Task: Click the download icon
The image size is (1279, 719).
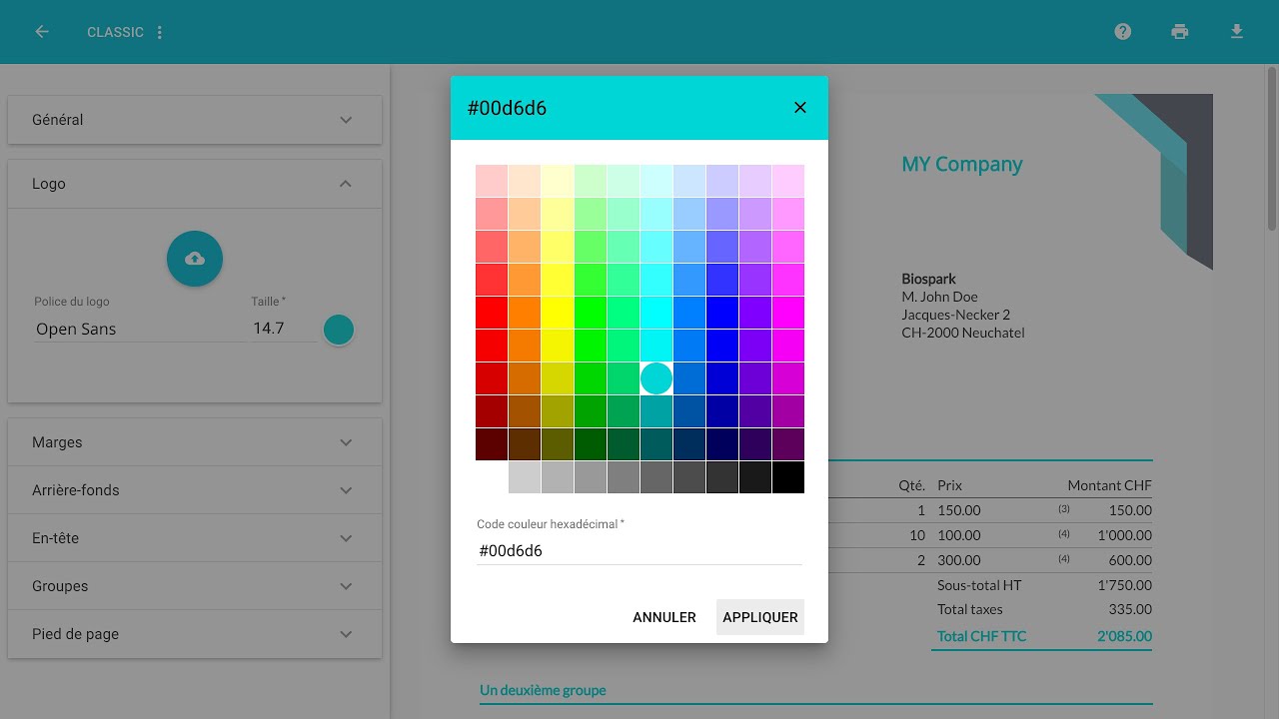Action: [1237, 32]
